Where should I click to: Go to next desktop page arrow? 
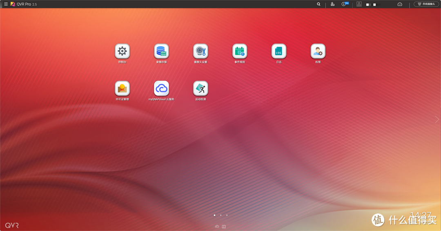click(x=437, y=120)
